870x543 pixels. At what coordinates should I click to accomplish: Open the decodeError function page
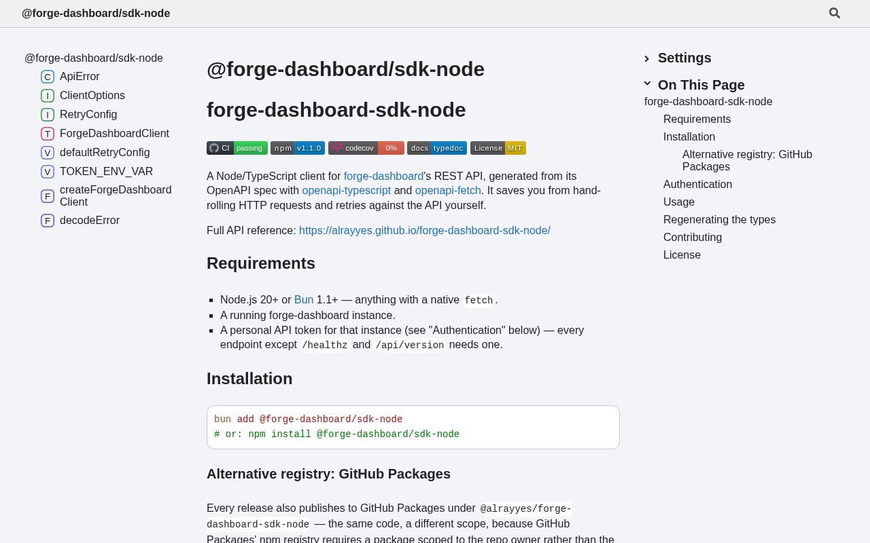click(90, 221)
